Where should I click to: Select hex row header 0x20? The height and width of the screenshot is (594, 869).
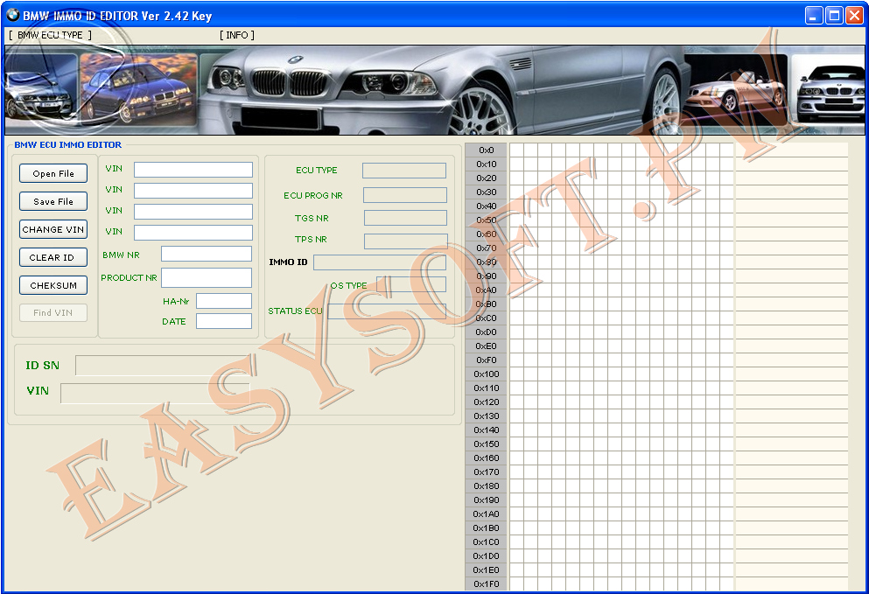click(x=486, y=178)
